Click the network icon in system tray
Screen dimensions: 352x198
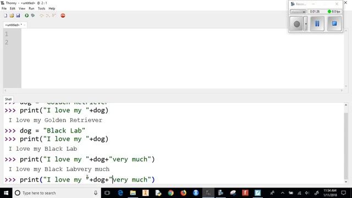[299, 193]
